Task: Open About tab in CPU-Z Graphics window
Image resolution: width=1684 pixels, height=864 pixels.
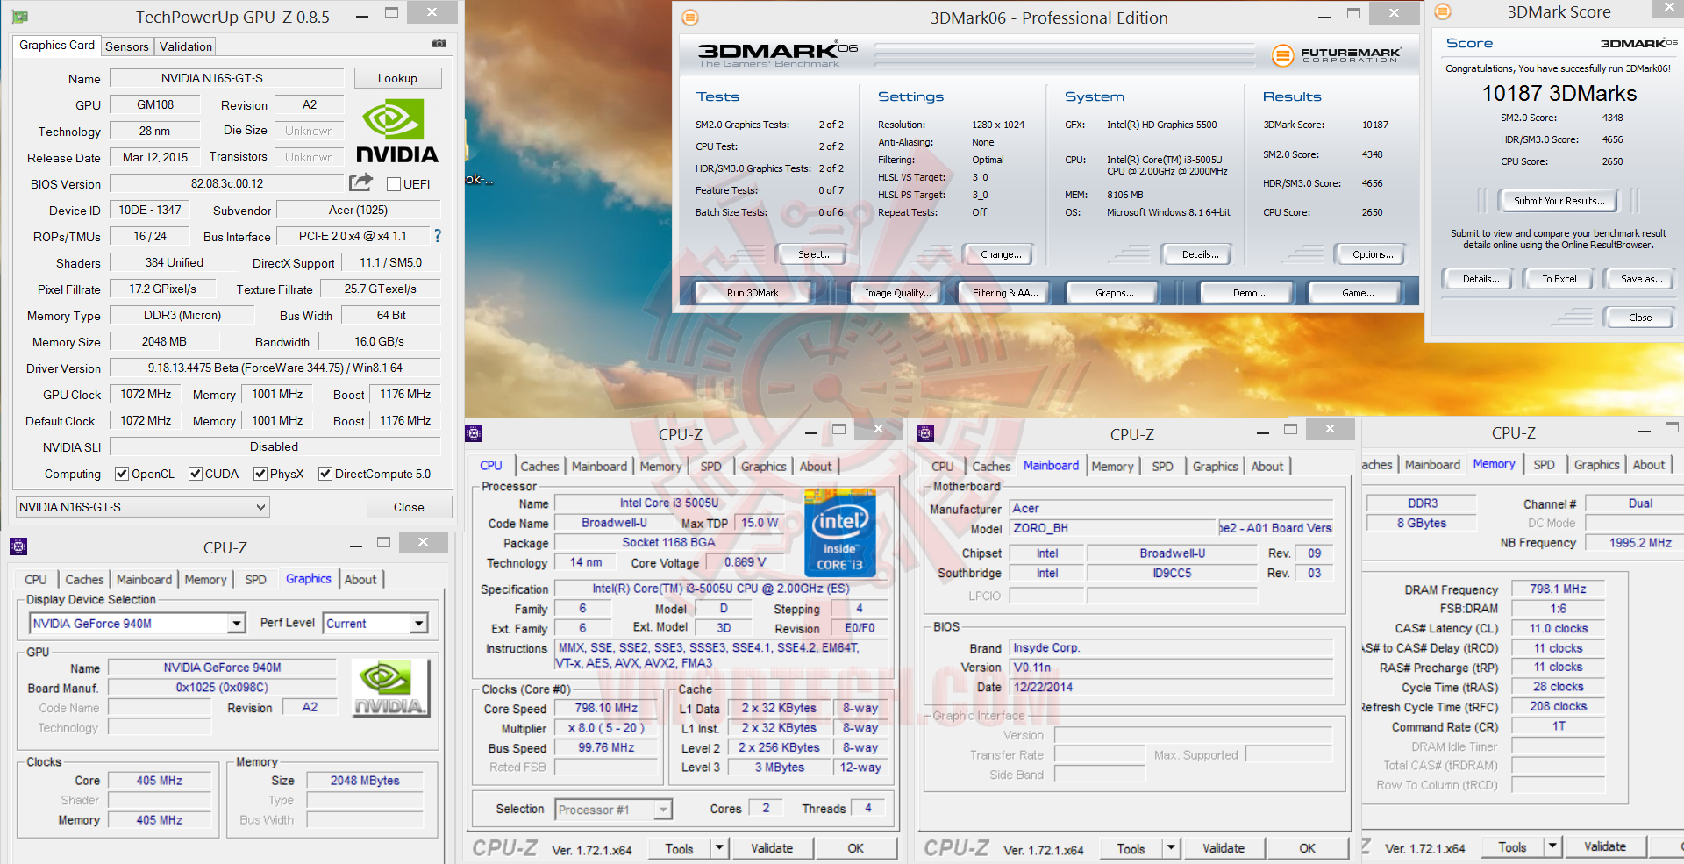Action: (360, 580)
